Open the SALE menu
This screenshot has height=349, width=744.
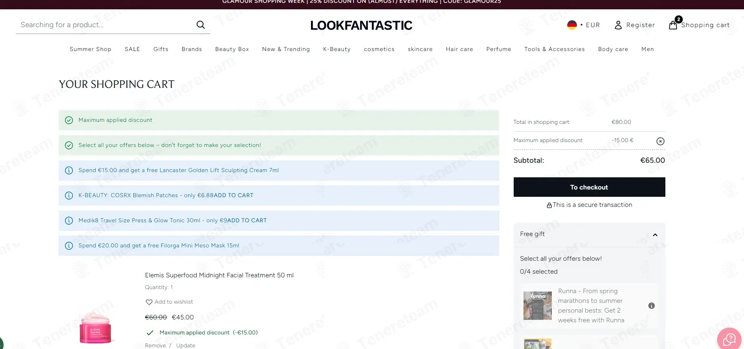[x=132, y=49]
